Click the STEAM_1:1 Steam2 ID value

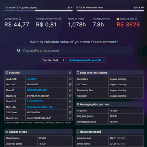point(38,96)
